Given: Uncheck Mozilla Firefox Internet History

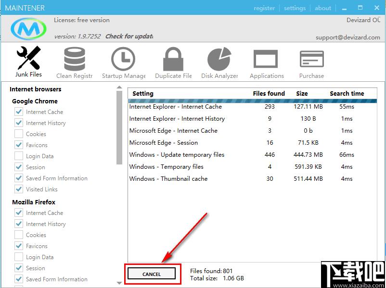Looking at the screenshot, I should point(19,224).
